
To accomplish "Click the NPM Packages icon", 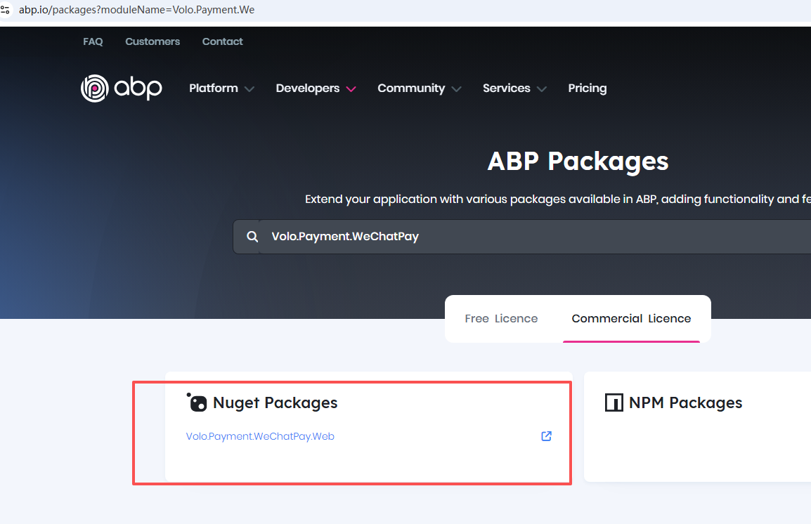I will coord(614,402).
